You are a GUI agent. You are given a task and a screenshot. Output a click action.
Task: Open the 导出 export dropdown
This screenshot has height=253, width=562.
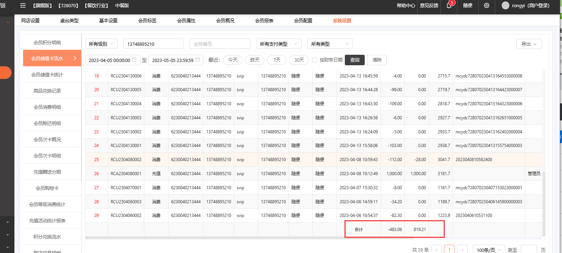[529, 44]
